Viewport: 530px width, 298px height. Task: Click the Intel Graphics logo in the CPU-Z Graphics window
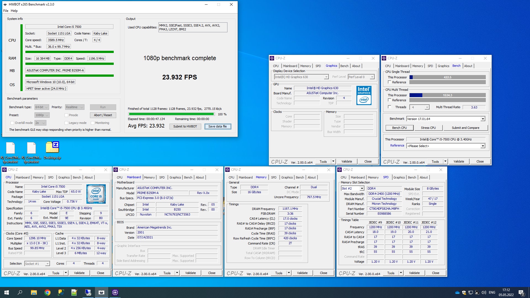click(364, 95)
